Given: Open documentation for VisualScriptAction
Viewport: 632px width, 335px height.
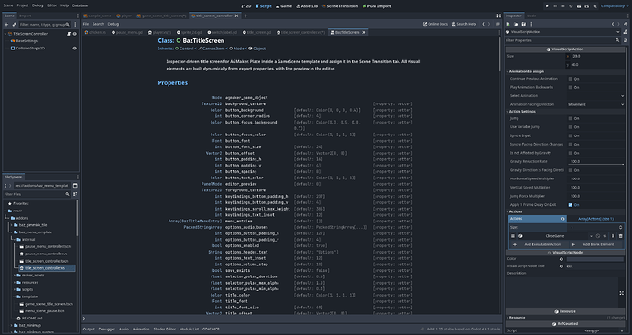Looking at the screenshot, I should point(626,32).
